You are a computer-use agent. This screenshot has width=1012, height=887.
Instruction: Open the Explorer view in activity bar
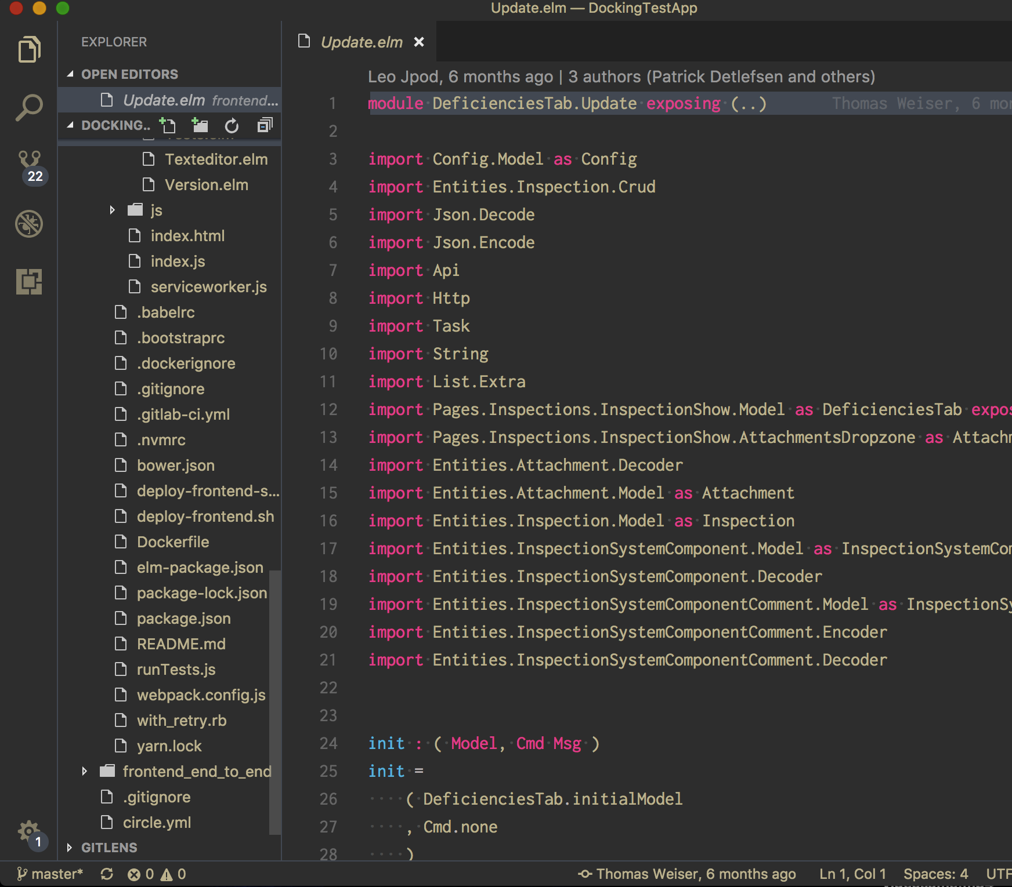[29, 50]
